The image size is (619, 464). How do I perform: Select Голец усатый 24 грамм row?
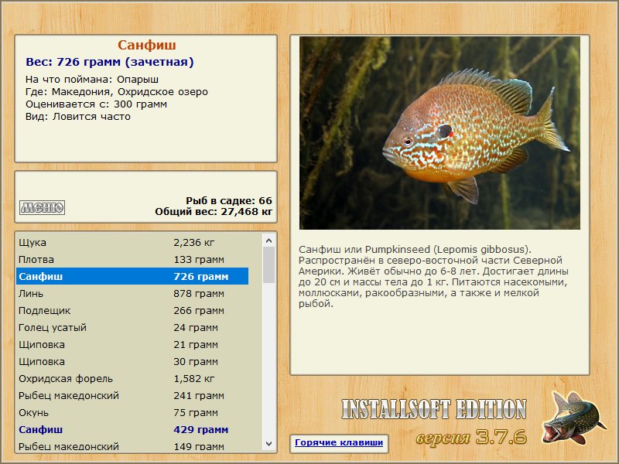[x=132, y=327]
